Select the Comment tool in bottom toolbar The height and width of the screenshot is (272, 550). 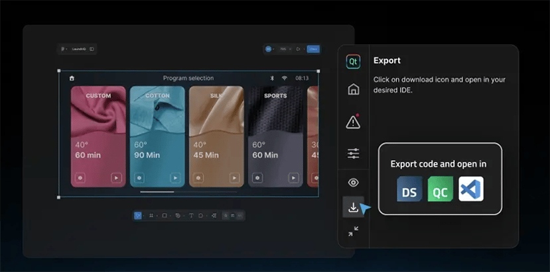point(200,216)
